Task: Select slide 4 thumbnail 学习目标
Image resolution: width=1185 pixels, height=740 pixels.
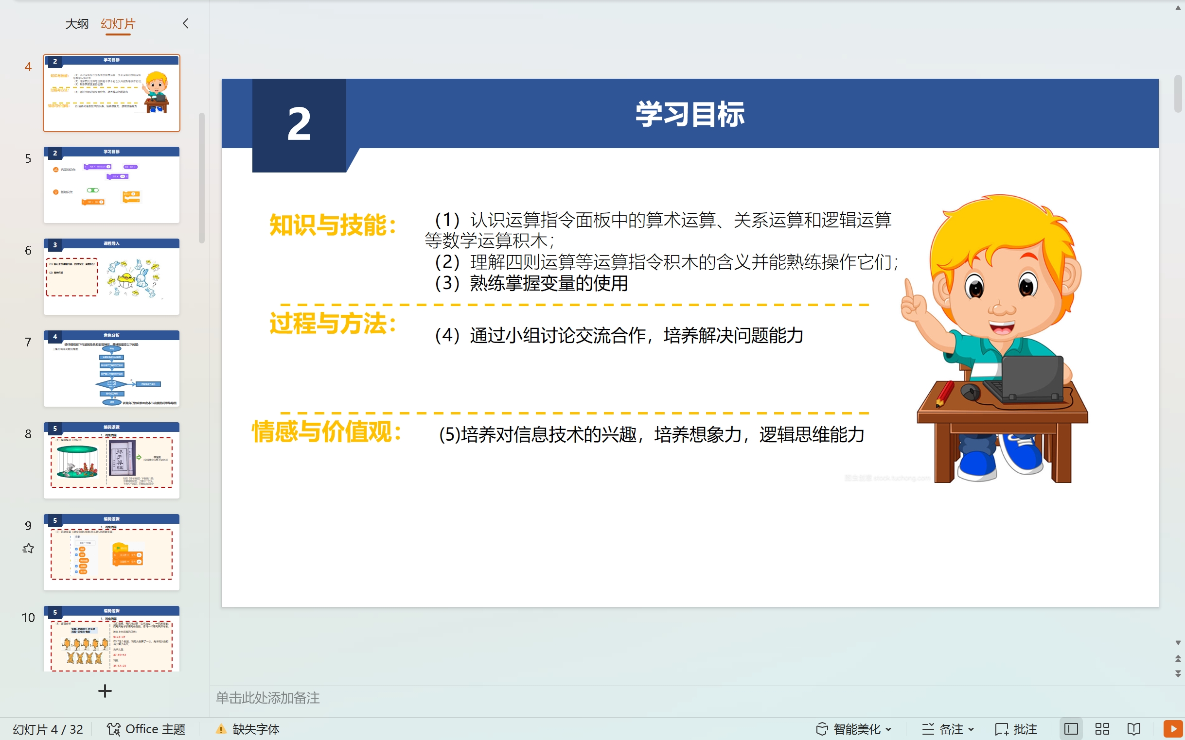Action: [x=112, y=93]
